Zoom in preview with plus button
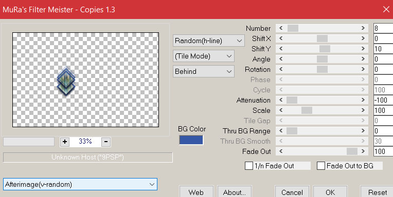Viewport: 393px width, 197px height. pos(65,142)
